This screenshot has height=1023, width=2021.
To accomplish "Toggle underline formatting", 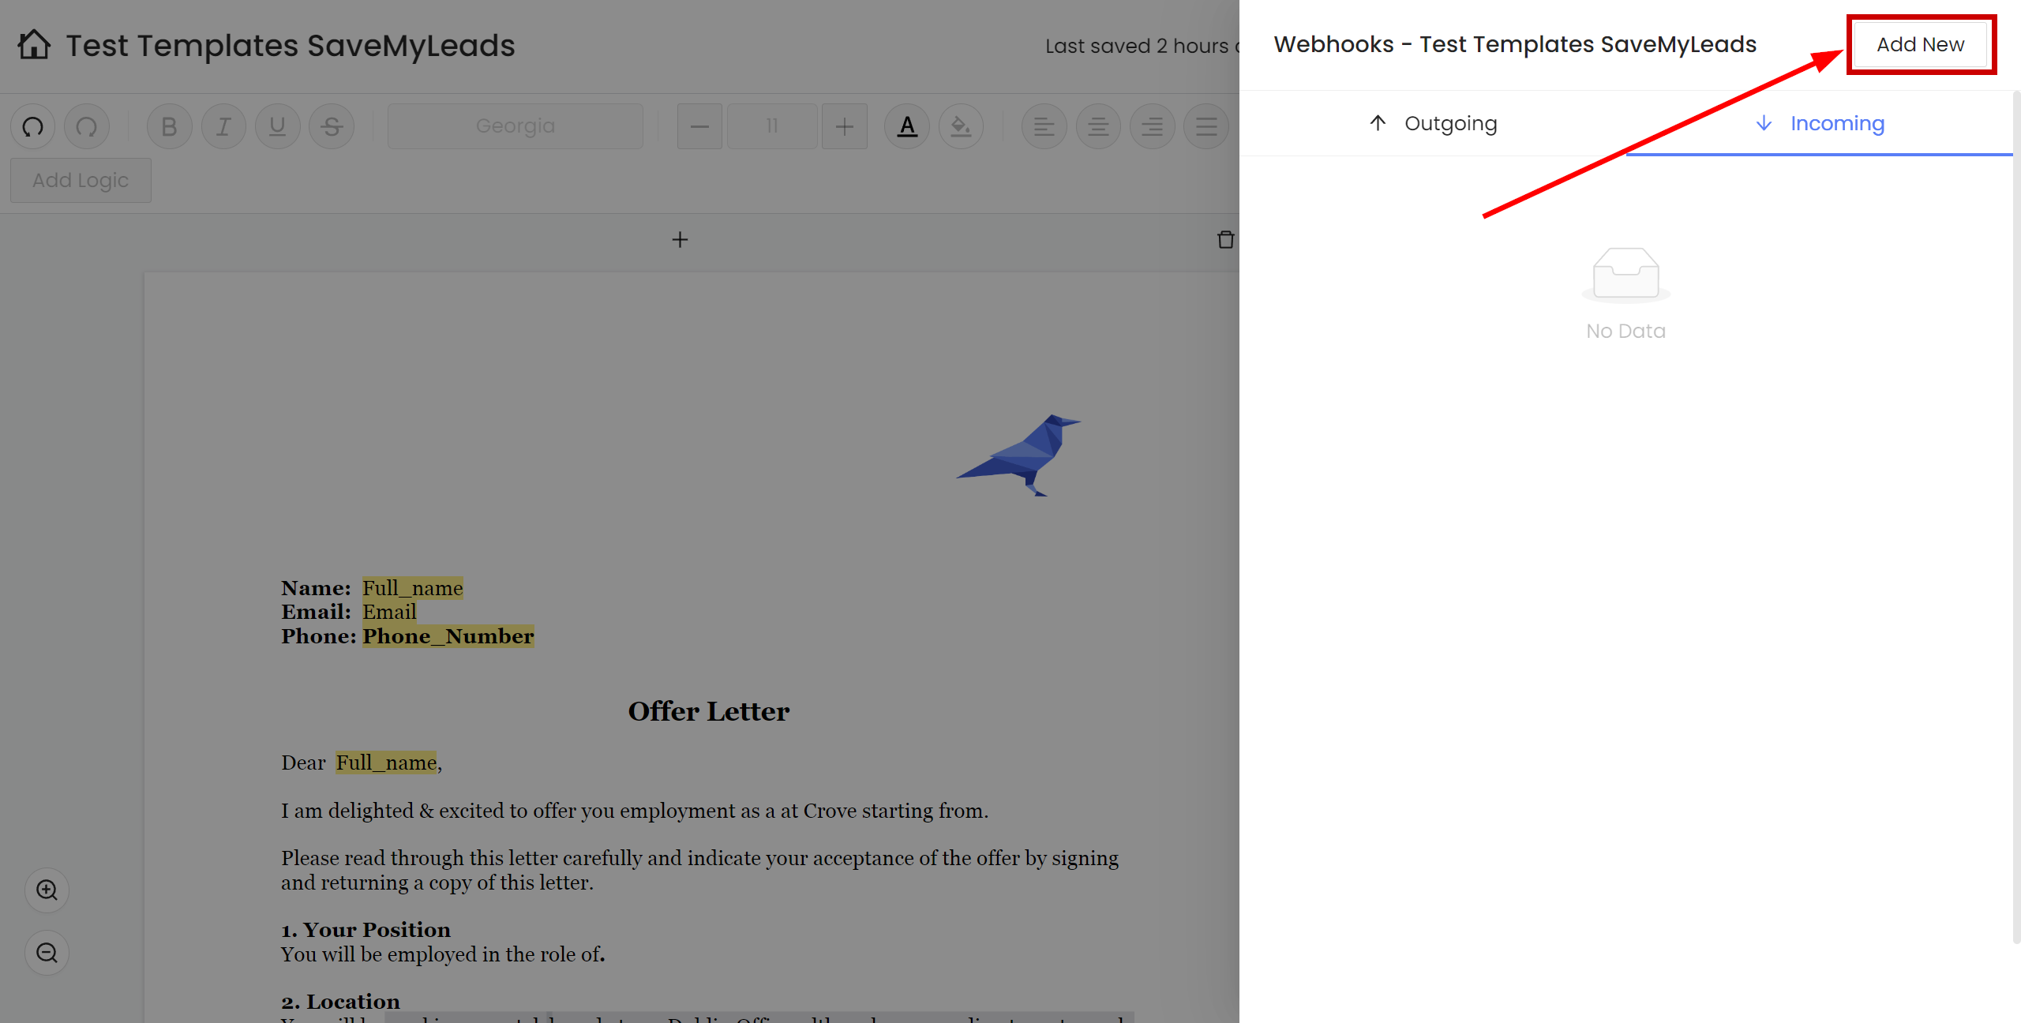I will tap(277, 126).
